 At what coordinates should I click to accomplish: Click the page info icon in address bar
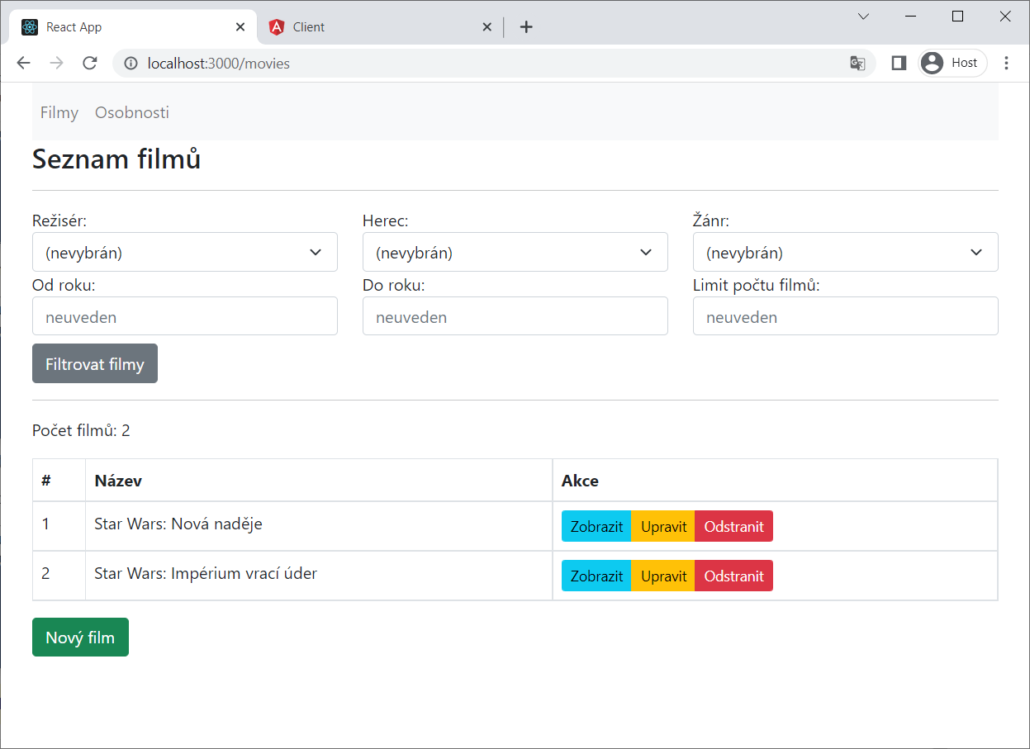point(131,63)
